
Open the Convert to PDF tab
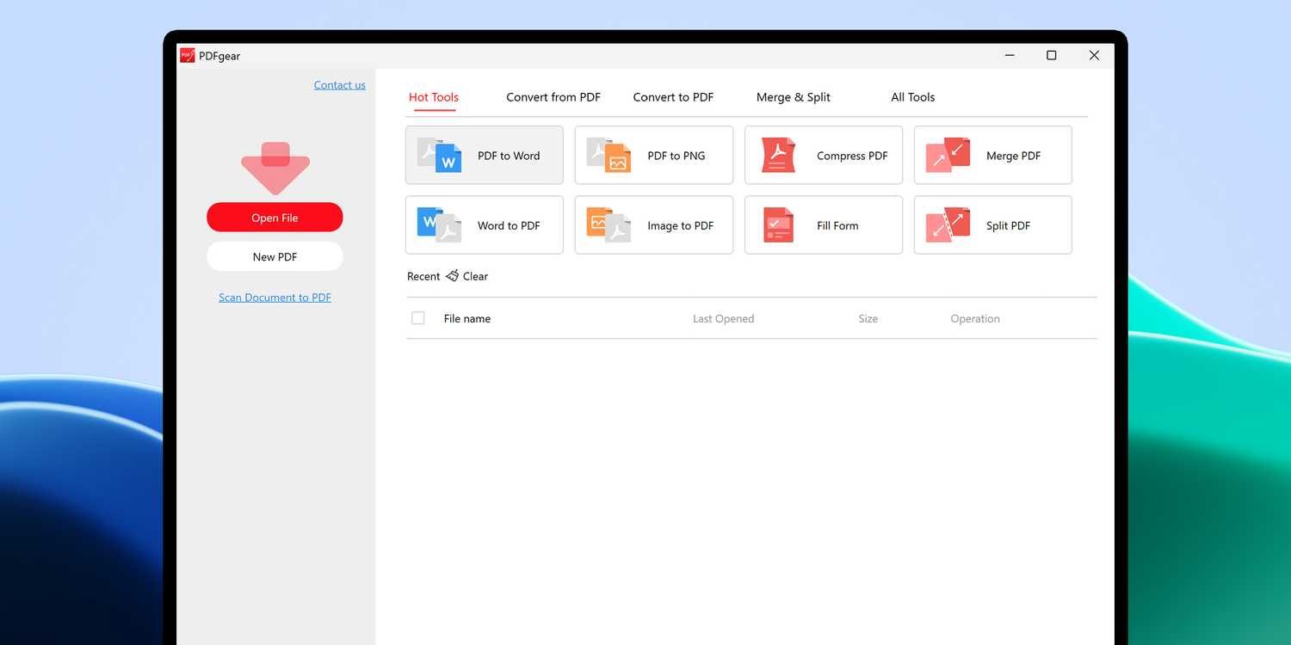[672, 96]
